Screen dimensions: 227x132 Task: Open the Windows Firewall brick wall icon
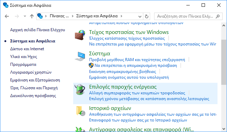[80, 35]
